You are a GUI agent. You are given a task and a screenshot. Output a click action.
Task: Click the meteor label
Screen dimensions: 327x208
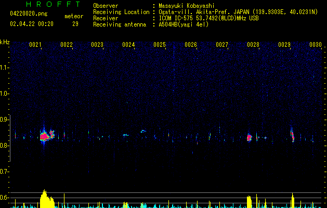(x=74, y=16)
